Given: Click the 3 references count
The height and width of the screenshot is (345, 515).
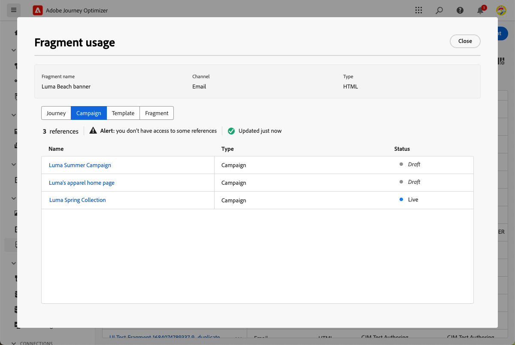Looking at the screenshot, I should tap(61, 131).
